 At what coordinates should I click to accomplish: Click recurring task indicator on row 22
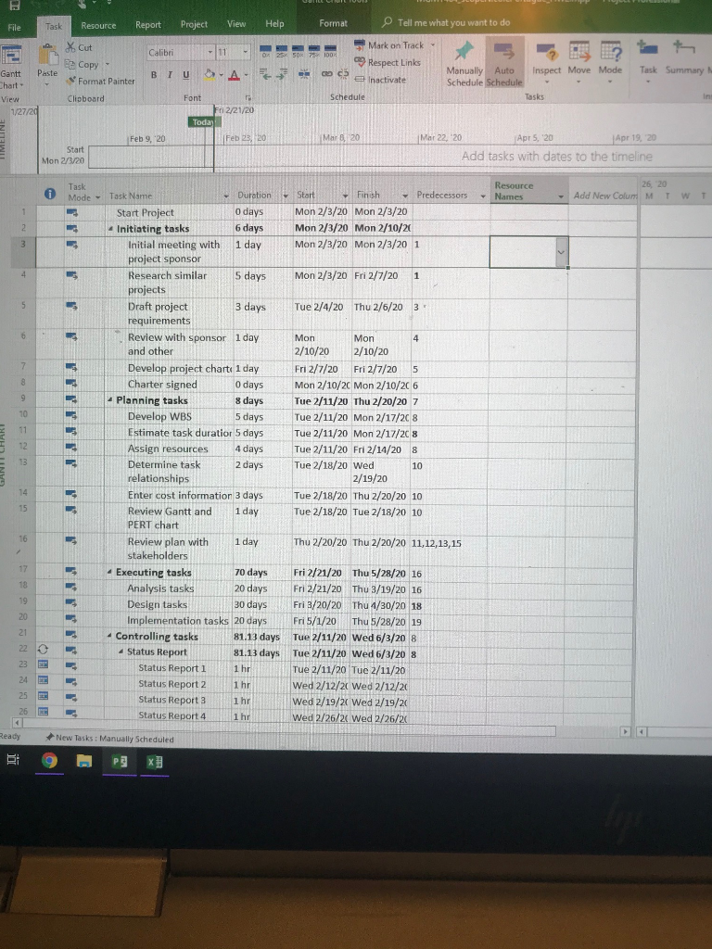click(43, 649)
